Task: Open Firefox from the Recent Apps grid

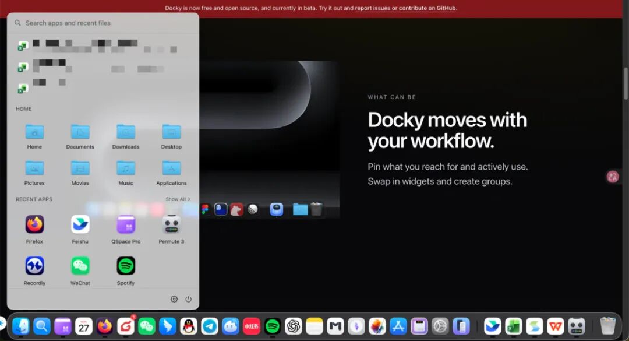Action: point(34,224)
